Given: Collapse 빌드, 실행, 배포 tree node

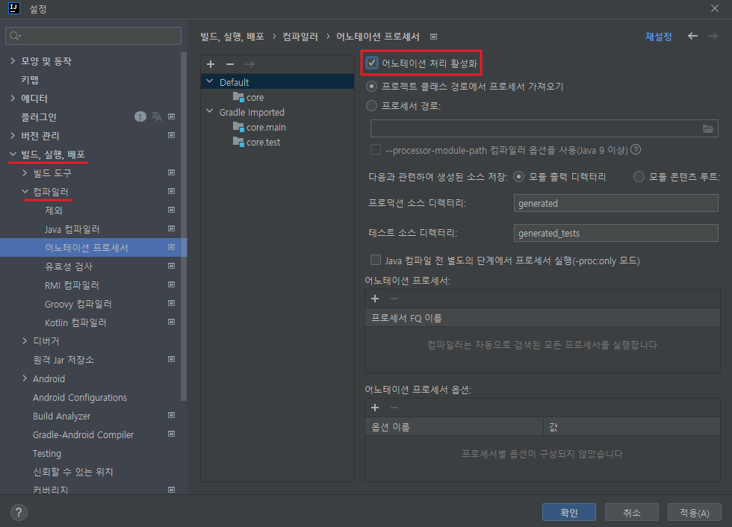Looking at the screenshot, I should tap(13, 154).
